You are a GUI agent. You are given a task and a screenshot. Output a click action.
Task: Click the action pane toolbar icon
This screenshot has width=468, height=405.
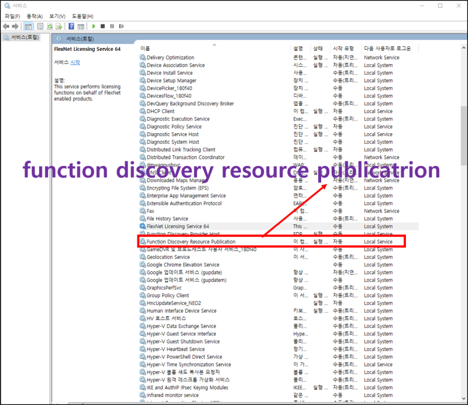81,26
